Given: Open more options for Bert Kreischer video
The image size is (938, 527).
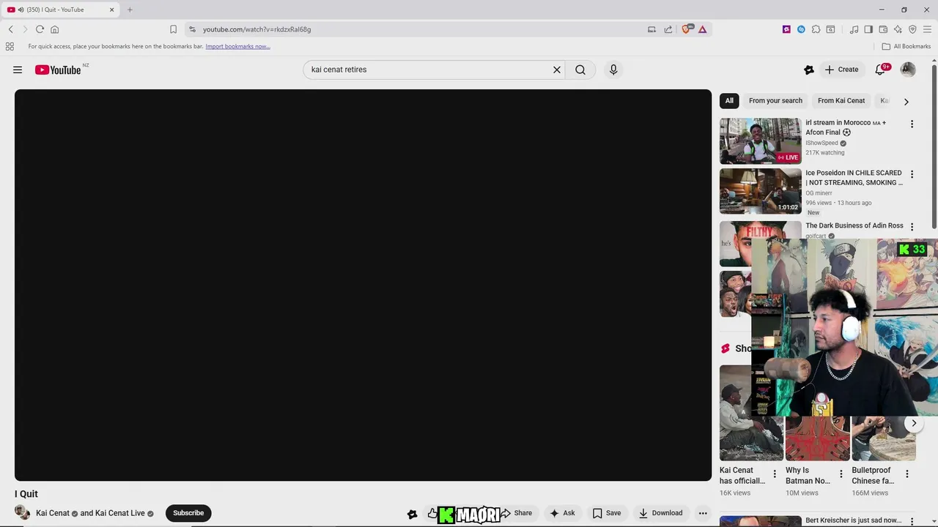Looking at the screenshot, I should [x=912, y=521].
